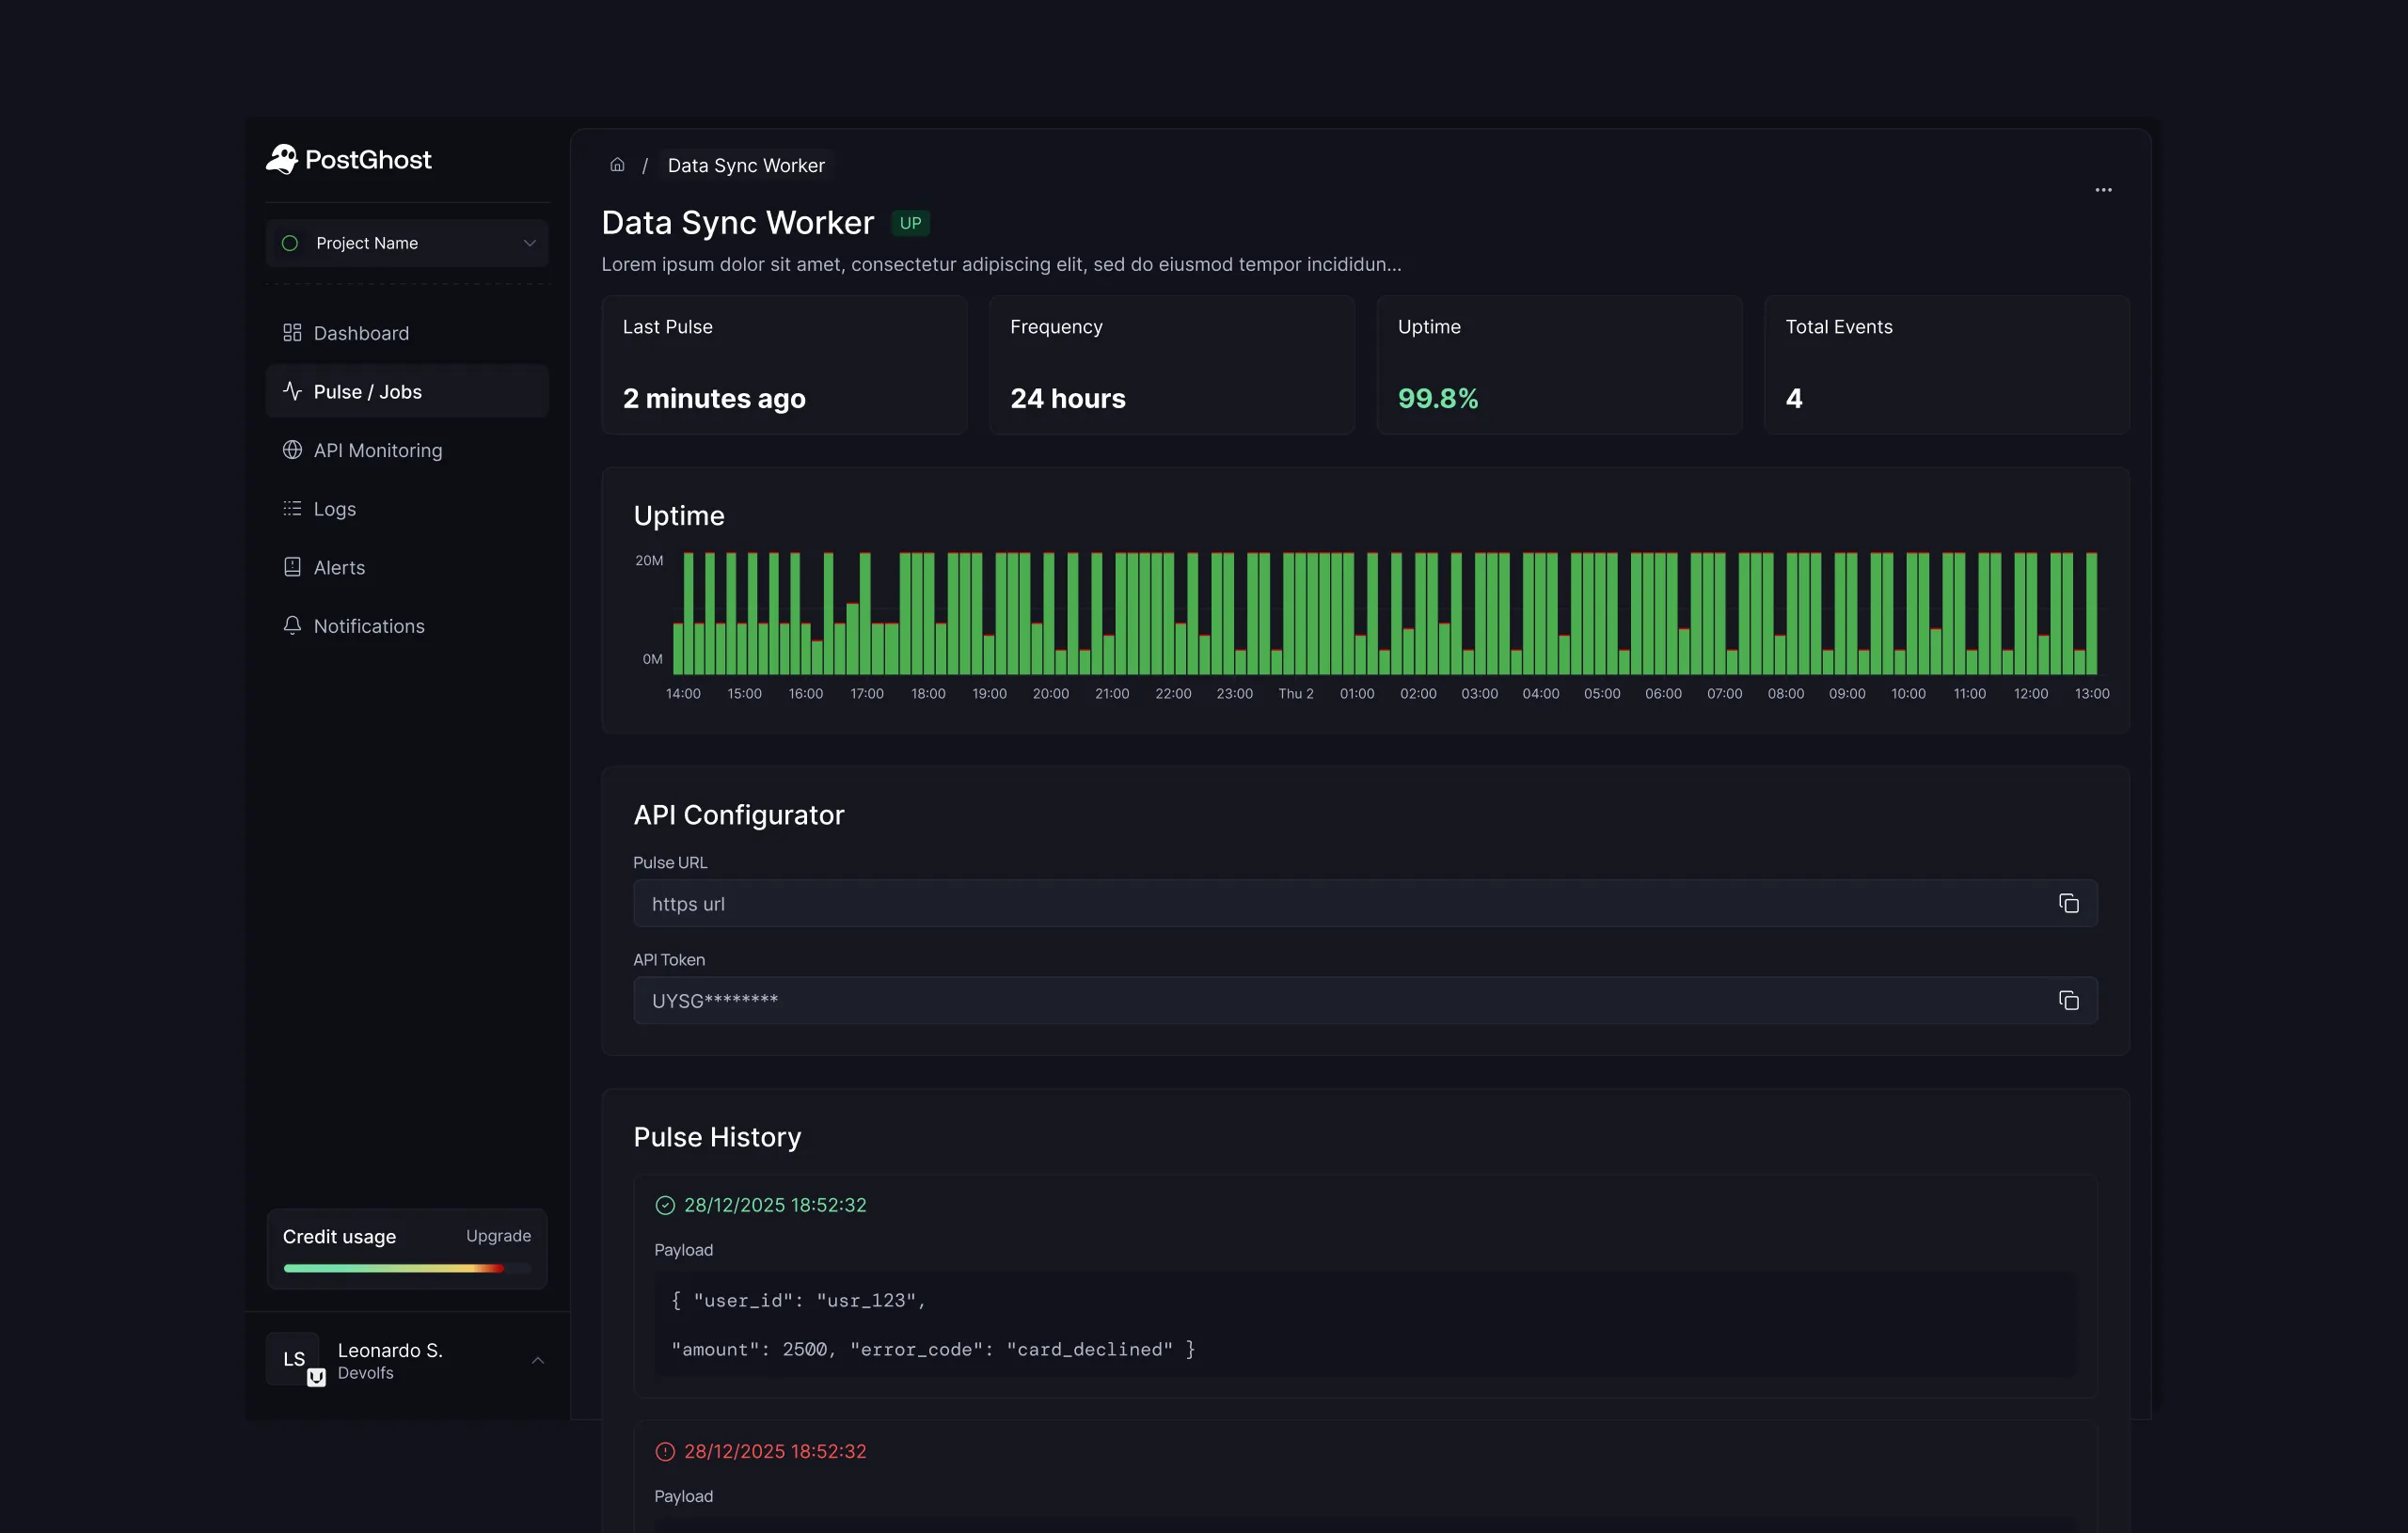Click the PostGhost brand name
2408x1533 pixels.
368,160
